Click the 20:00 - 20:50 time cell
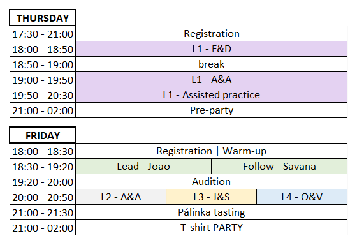This screenshot has width=357, height=245. (43, 197)
